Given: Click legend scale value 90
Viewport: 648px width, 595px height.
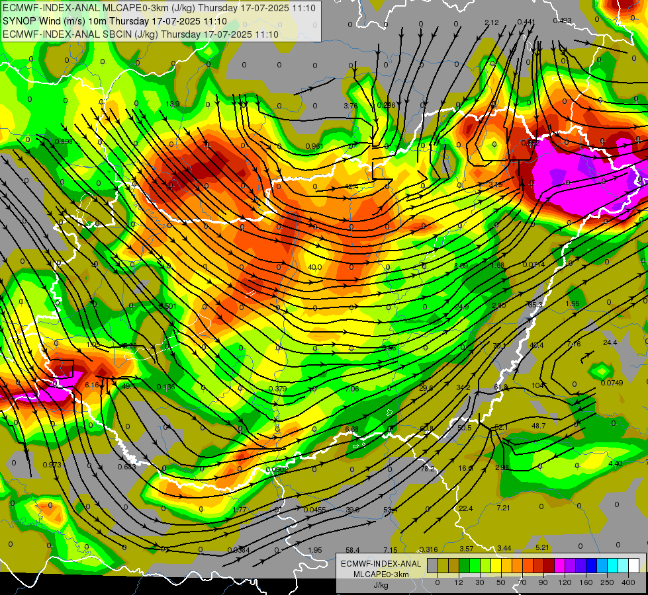Looking at the screenshot, I should point(543,582).
